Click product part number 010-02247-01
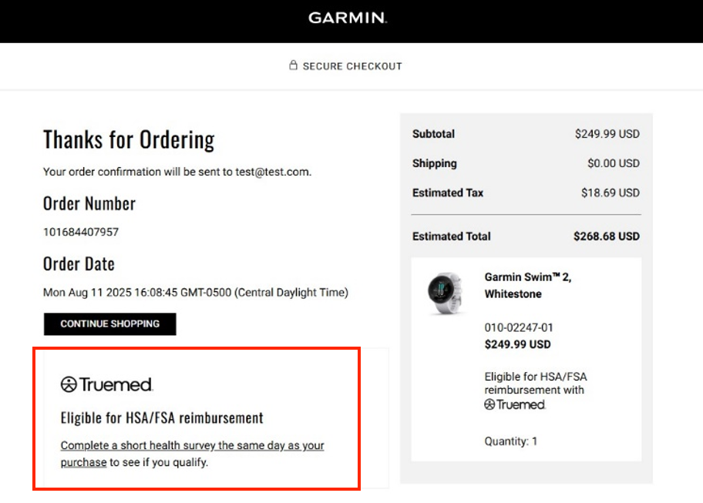The image size is (703, 503). tap(519, 327)
